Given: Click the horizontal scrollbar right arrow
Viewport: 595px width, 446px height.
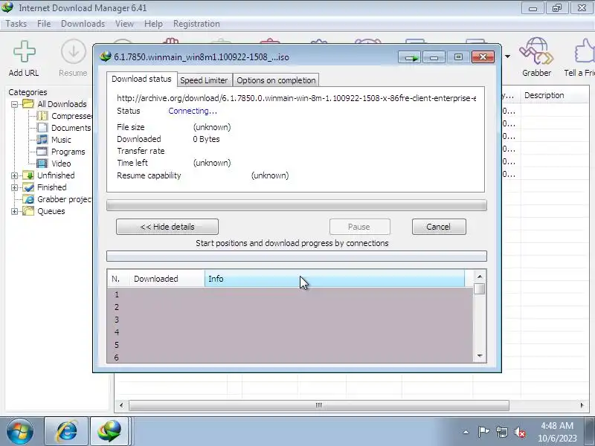Looking at the screenshot, I should (582, 405).
